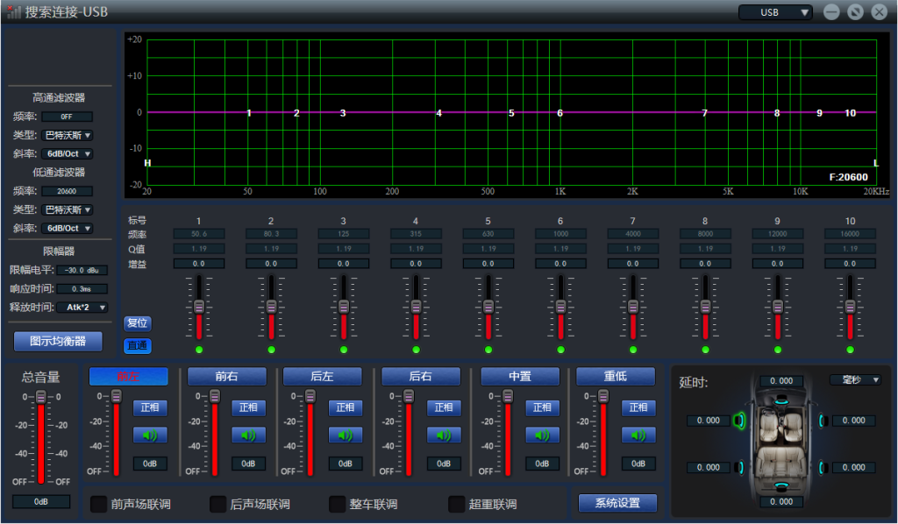Select the 前右 channel tab
This screenshot has width=898, height=524.
[x=227, y=377]
